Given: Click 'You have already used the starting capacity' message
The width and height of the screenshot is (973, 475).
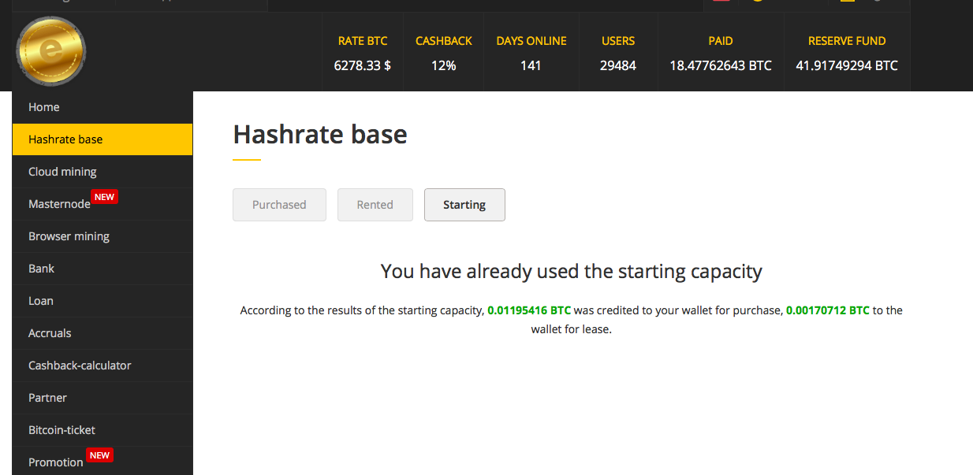Looking at the screenshot, I should coord(572,272).
